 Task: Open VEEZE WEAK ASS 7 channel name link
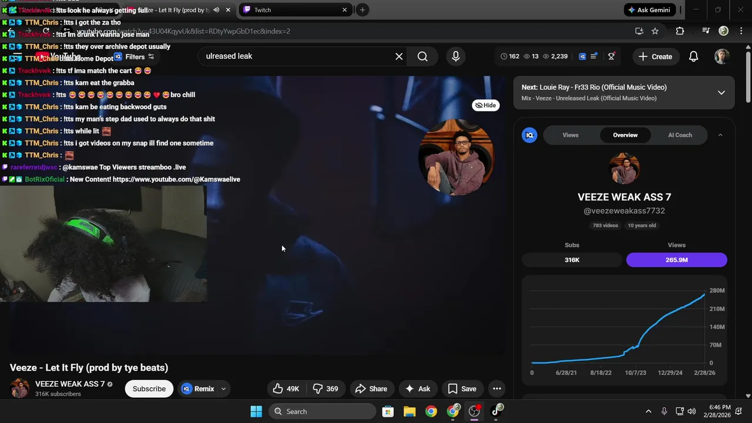[x=70, y=384]
